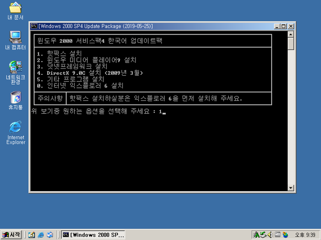Click the console scrollbar down arrow

pyautogui.click(x=291, y=188)
